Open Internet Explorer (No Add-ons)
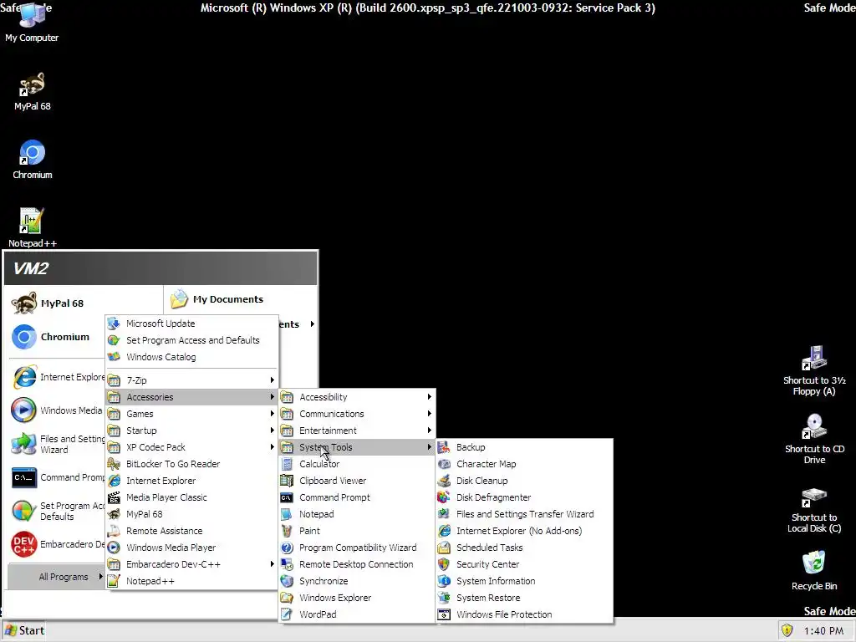The width and height of the screenshot is (856, 642). (525, 531)
